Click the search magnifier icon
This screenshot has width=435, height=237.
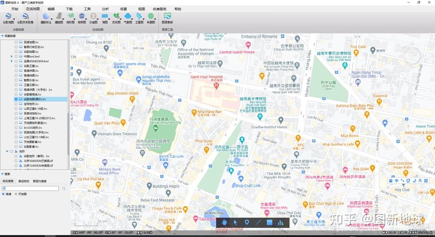coord(64,188)
